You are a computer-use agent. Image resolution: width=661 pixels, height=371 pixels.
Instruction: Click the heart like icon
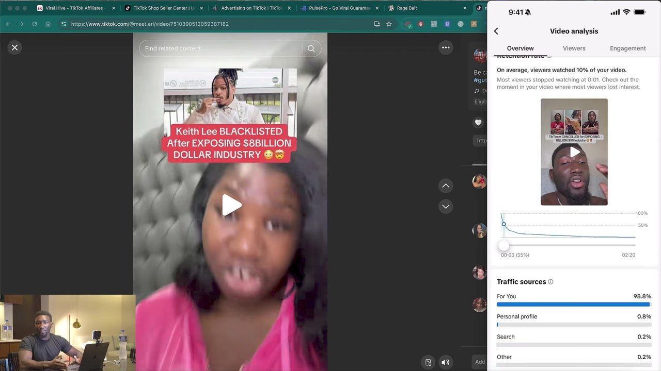point(478,123)
